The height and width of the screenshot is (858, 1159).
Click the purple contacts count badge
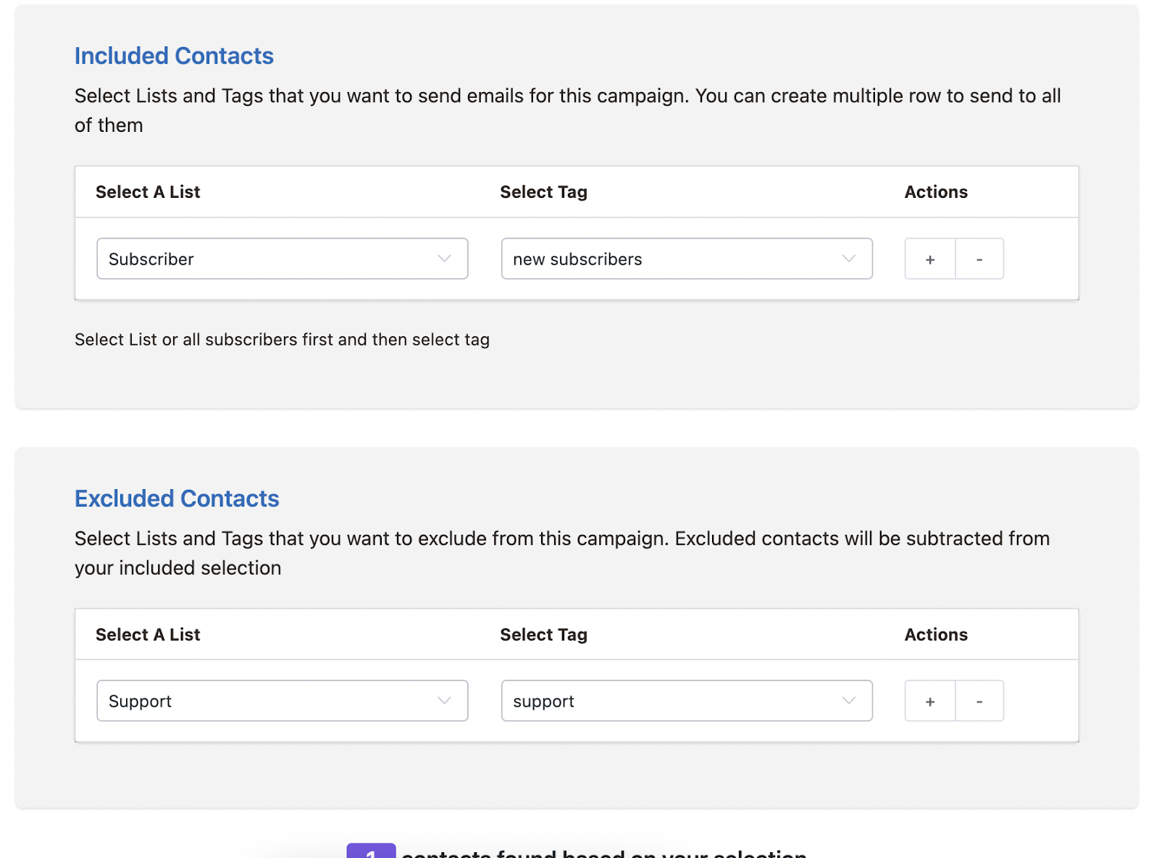371,851
